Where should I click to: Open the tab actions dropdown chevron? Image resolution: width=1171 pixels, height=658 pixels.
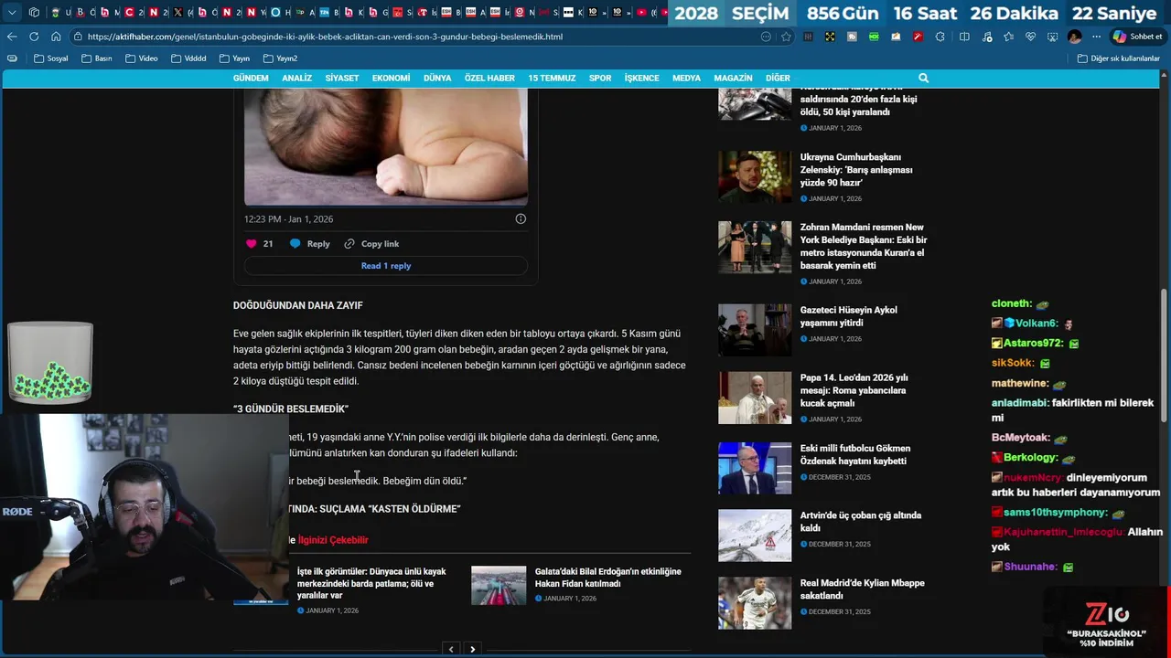pyautogui.click(x=12, y=13)
